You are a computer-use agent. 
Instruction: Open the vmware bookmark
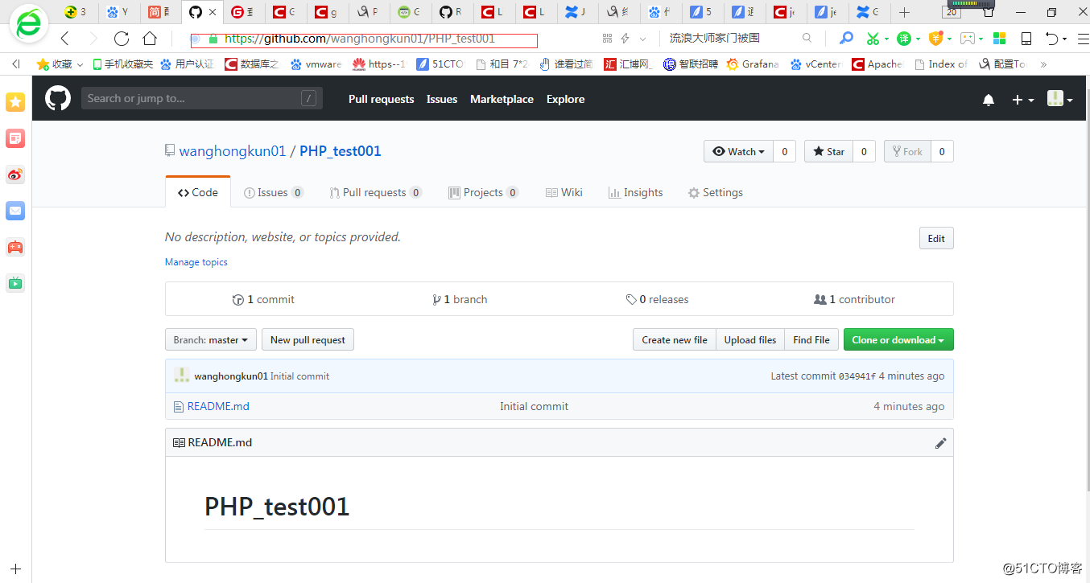pos(316,64)
